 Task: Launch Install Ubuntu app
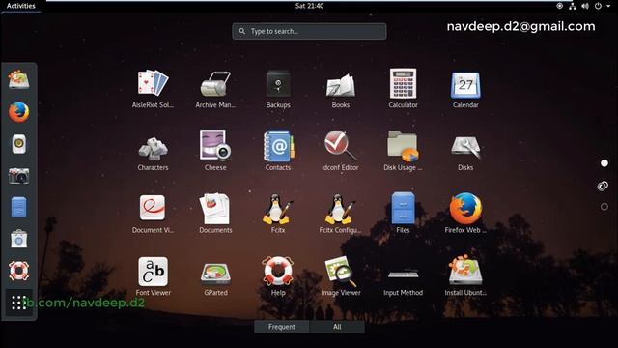pos(465,276)
